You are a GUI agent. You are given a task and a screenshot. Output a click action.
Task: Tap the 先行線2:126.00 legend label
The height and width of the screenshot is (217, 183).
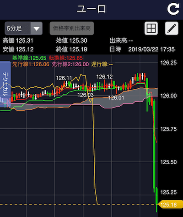[x=70, y=64]
